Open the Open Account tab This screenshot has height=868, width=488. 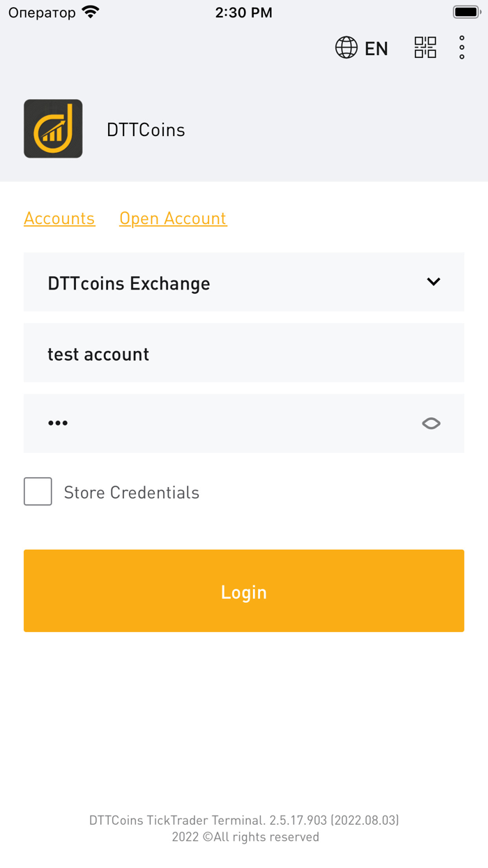tap(173, 218)
